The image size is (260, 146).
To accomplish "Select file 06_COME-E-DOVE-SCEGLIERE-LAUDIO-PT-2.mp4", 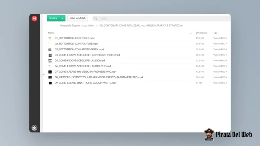I will click(83, 66).
